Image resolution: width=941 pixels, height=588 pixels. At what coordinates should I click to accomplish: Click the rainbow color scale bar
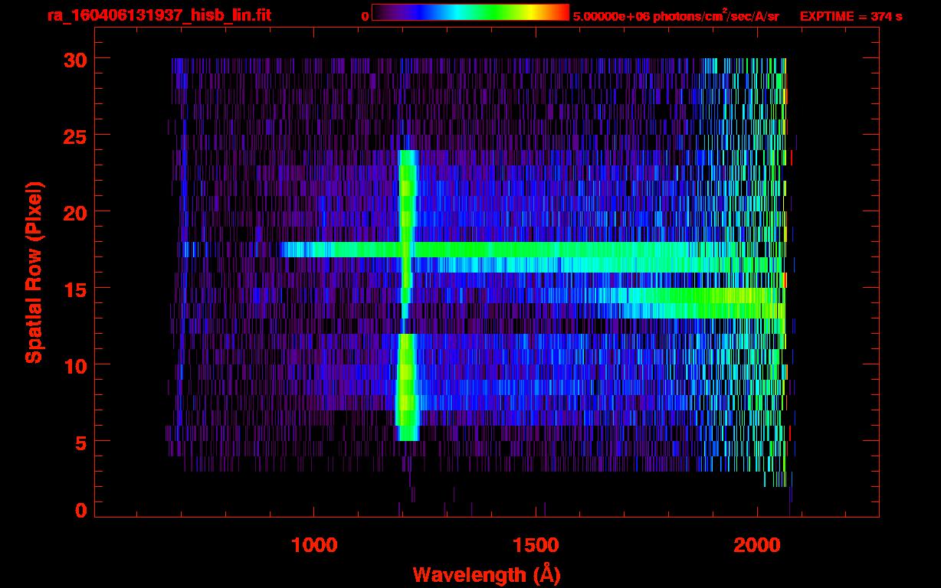tap(470, 13)
